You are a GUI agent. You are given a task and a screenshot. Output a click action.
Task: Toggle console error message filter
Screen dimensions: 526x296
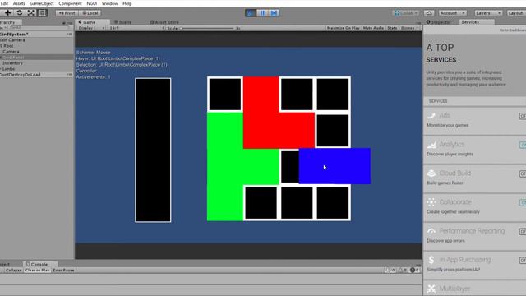click(x=414, y=271)
